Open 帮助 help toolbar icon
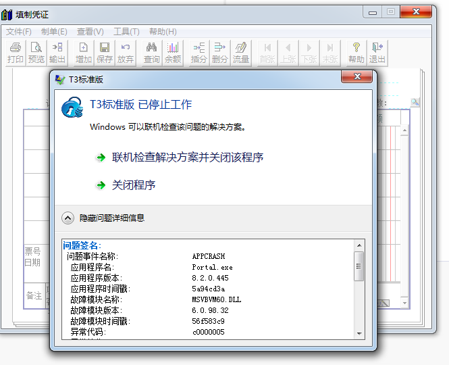This screenshot has width=449, height=365. point(356,53)
